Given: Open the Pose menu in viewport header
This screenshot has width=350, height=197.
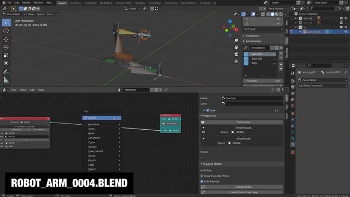Looking at the screenshot, I should 50,14.
